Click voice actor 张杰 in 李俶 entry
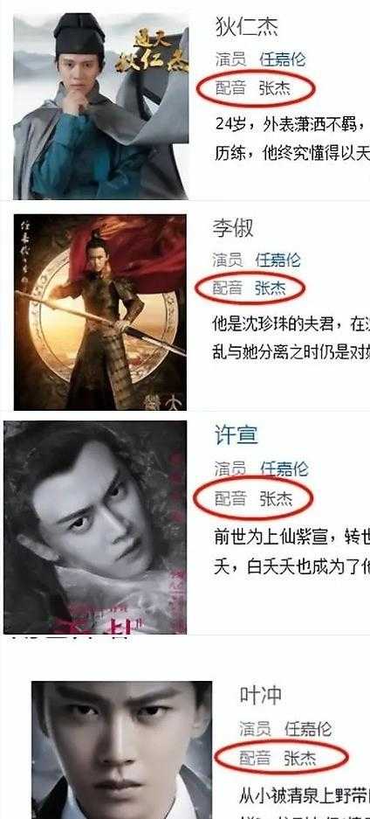The image size is (370, 819). [270, 288]
